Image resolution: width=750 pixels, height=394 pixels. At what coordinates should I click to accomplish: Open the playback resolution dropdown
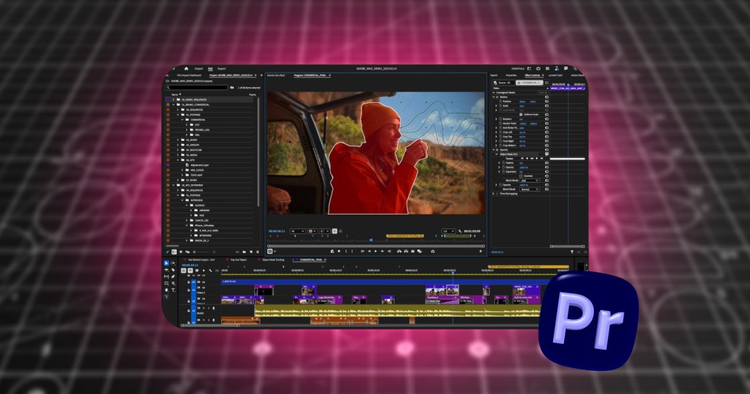[449, 231]
